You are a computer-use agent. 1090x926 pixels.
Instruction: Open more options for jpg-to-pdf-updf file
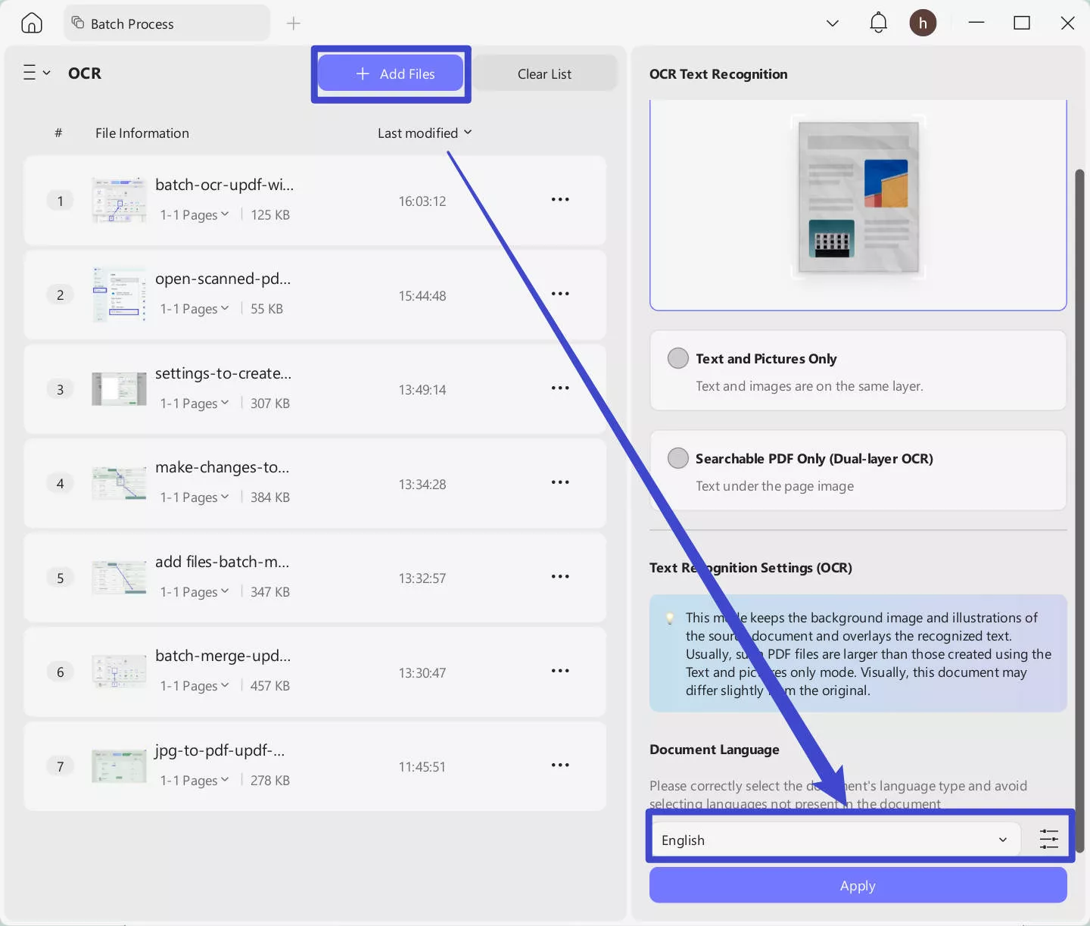point(560,765)
